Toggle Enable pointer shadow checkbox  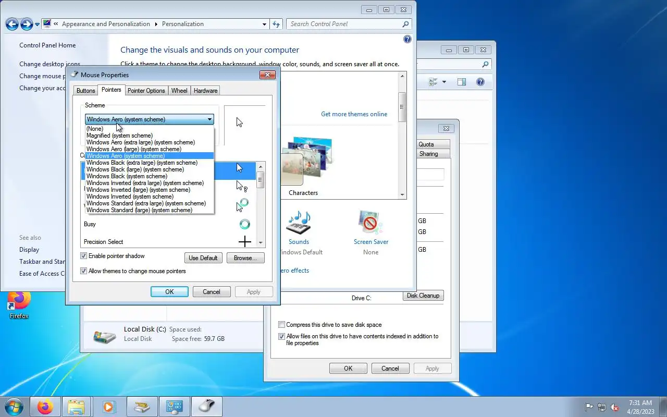[x=83, y=256]
